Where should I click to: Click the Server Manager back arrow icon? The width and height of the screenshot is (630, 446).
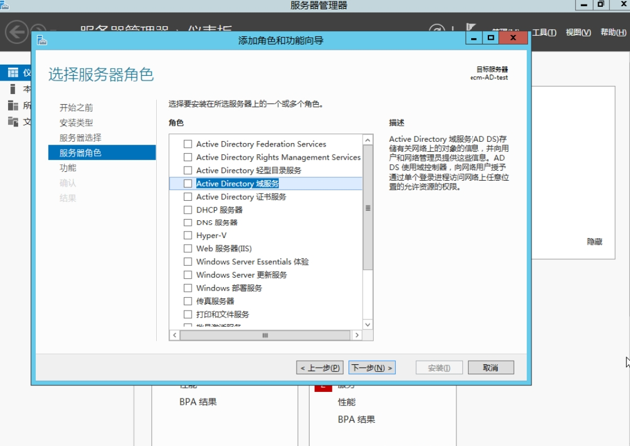(x=17, y=31)
